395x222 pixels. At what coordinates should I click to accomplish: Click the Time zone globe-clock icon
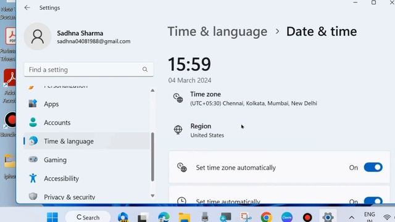[178, 97]
